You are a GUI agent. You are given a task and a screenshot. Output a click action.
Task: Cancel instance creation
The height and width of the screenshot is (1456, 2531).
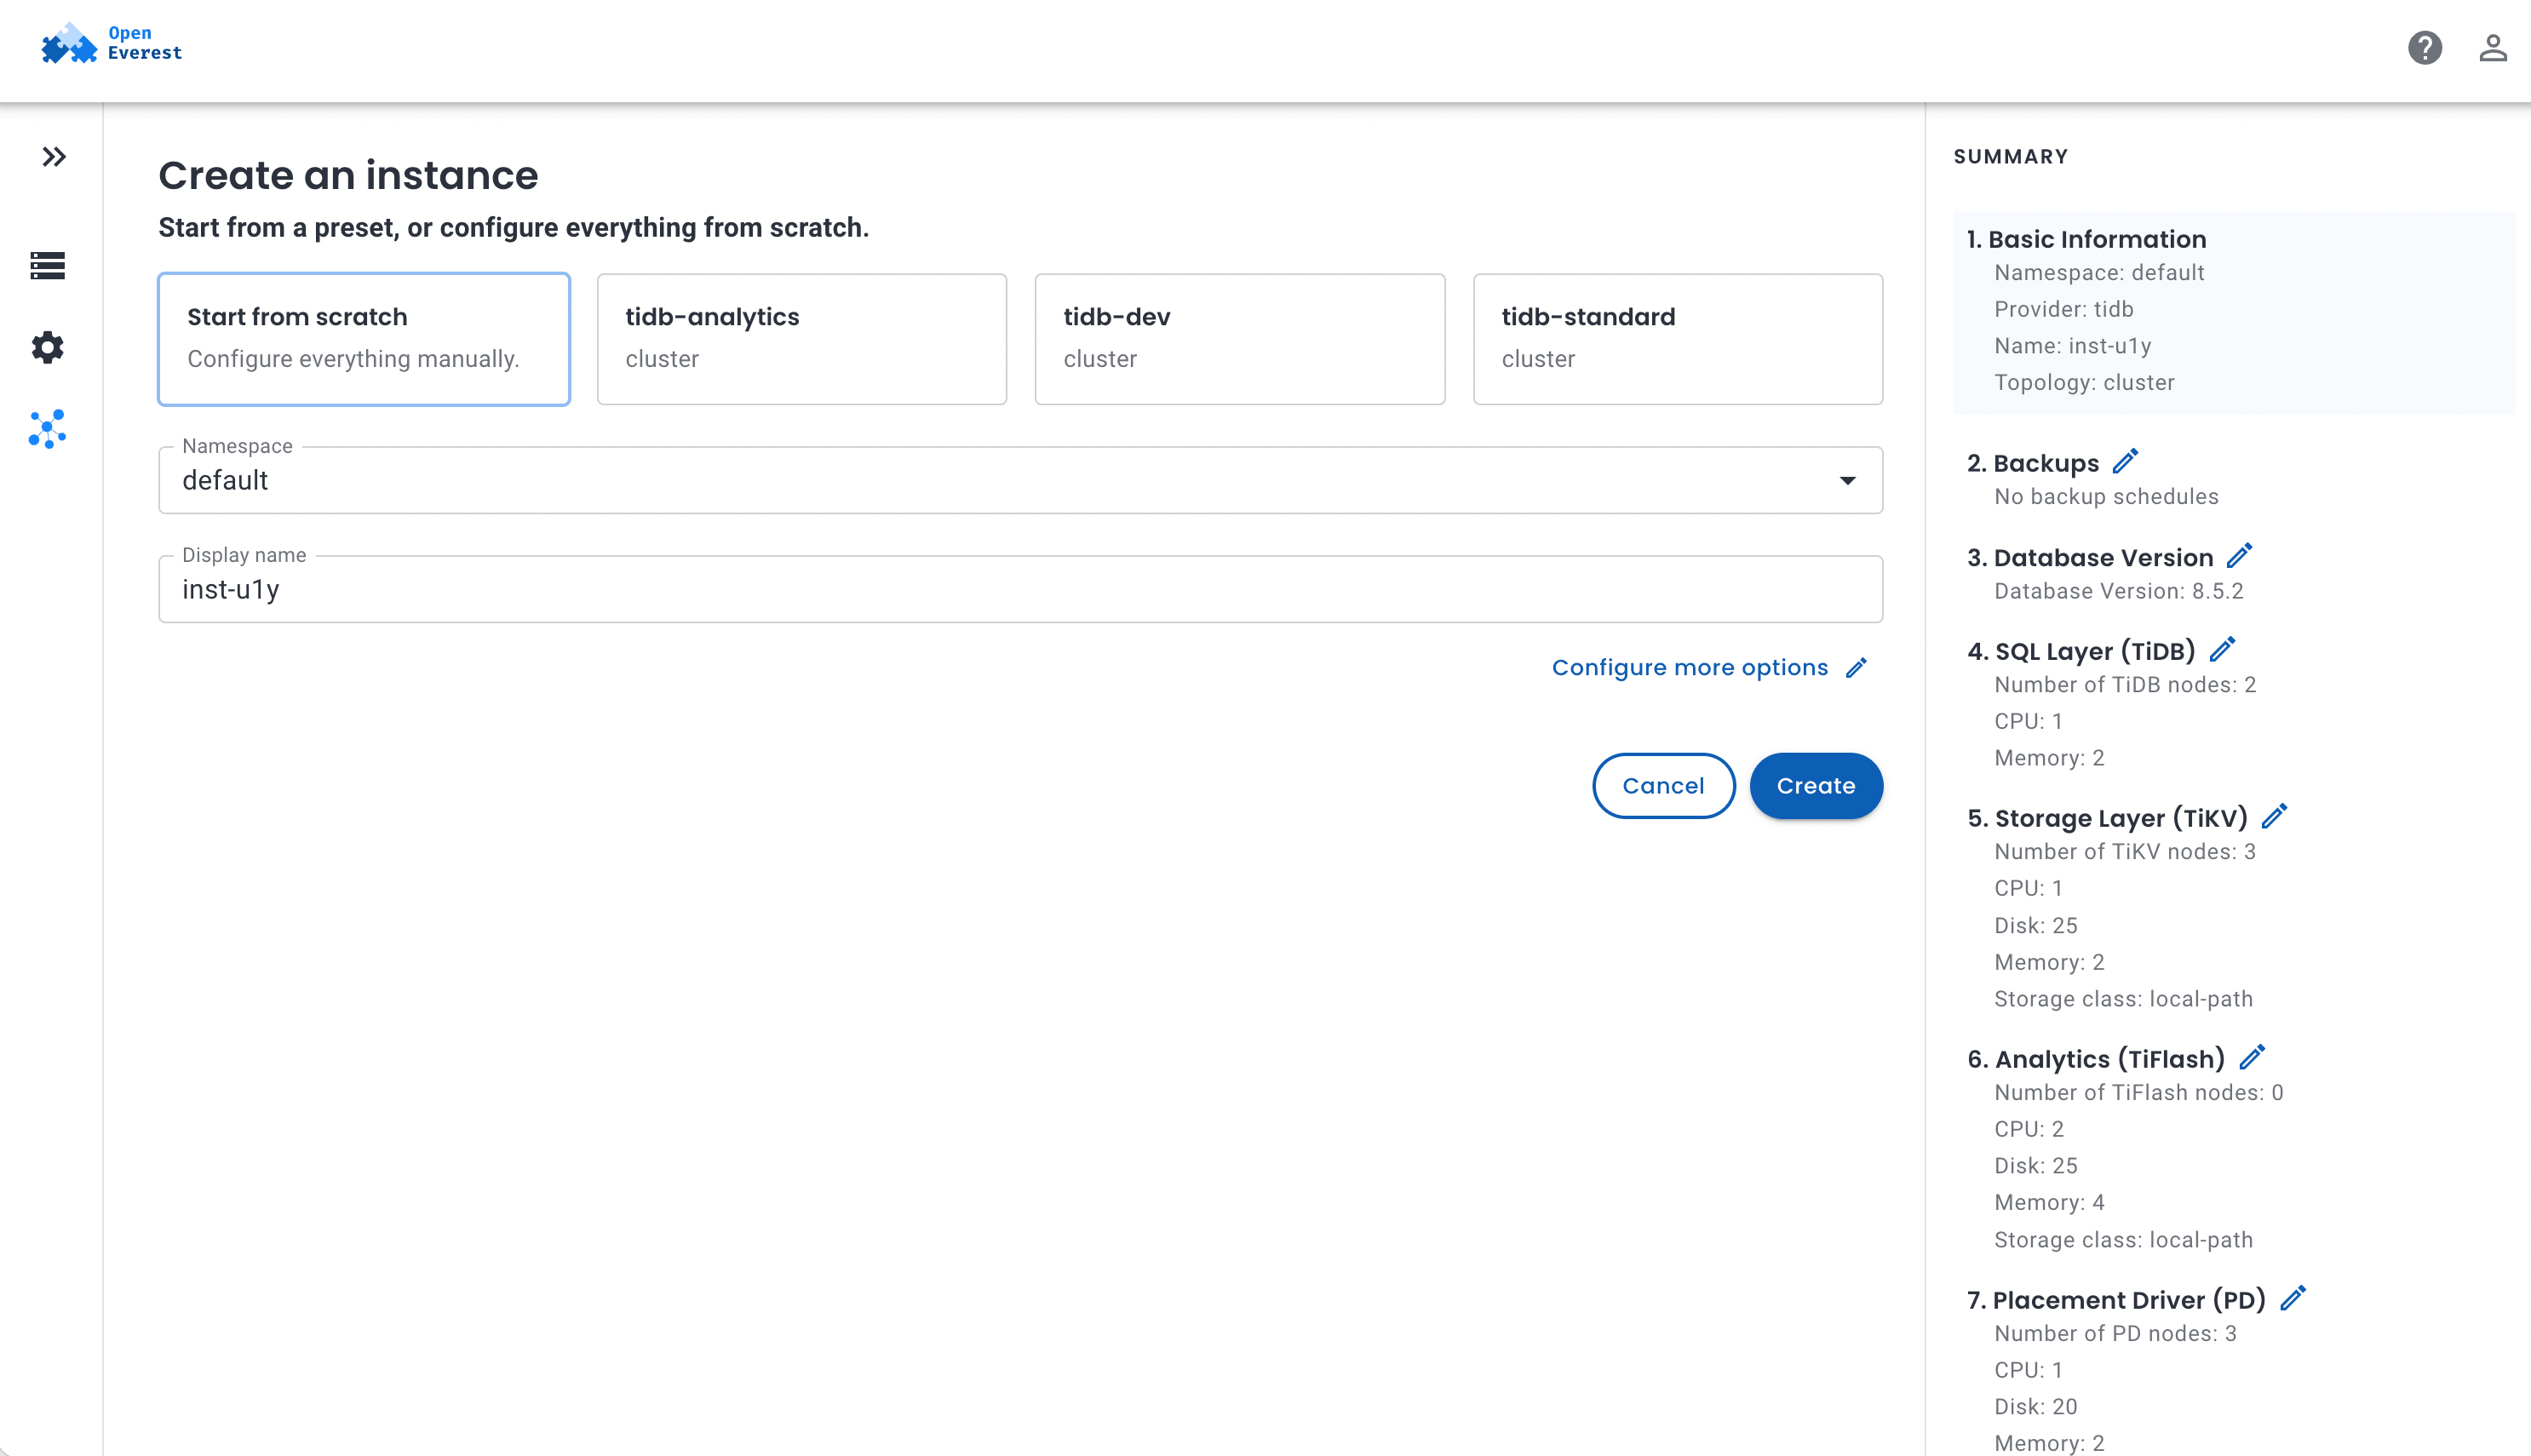click(x=1663, y=786)
